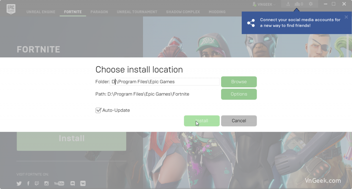This screenshot has height=189, width=352.
Task: Switch to the Modding tab
Action: click(x=217, y=12)
